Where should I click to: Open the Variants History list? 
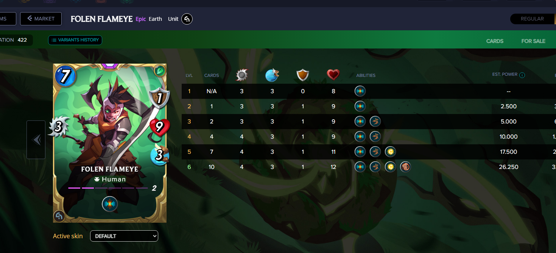[x=75, y=40]
